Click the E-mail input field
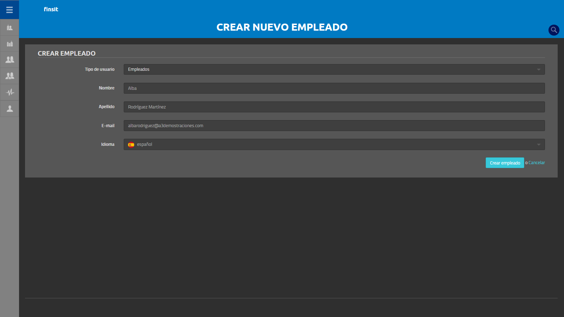Viewport: 564px width, 317px height. [x=334, y=125]
